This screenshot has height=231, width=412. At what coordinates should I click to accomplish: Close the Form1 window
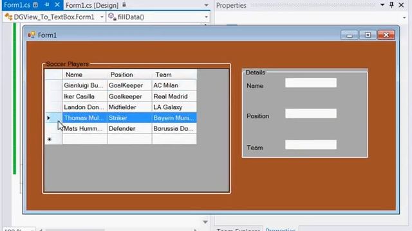click(x=386, y=35)
